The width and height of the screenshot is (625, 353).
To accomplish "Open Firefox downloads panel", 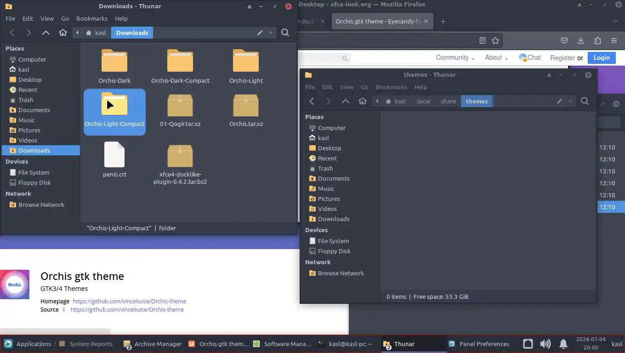I will pyautogui.click(x=581, y=40).
